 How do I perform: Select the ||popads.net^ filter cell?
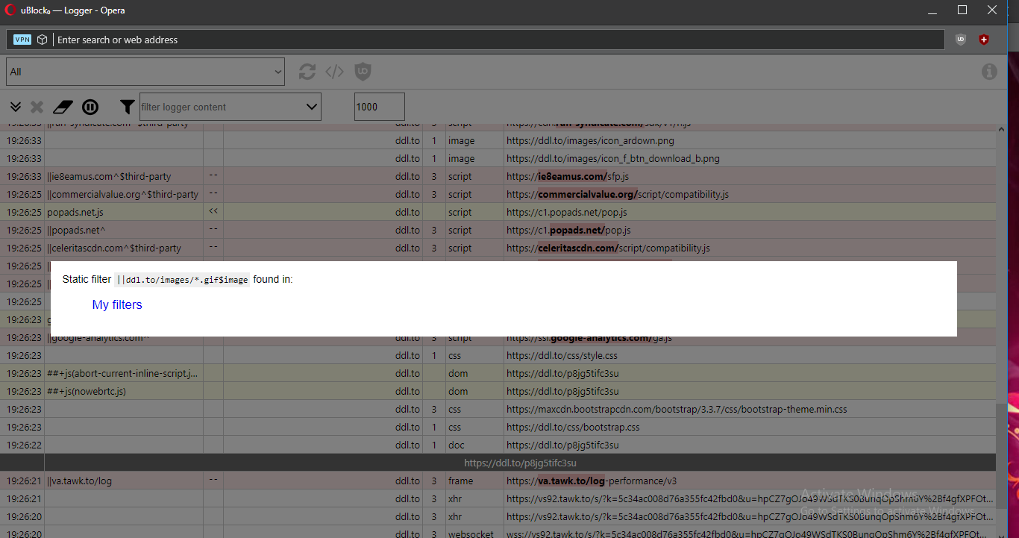(x=124, y=230)
